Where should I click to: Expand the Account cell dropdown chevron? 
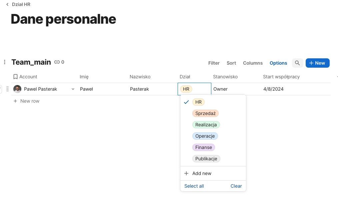click(73, 89)
